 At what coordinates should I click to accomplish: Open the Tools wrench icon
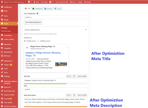2,72
